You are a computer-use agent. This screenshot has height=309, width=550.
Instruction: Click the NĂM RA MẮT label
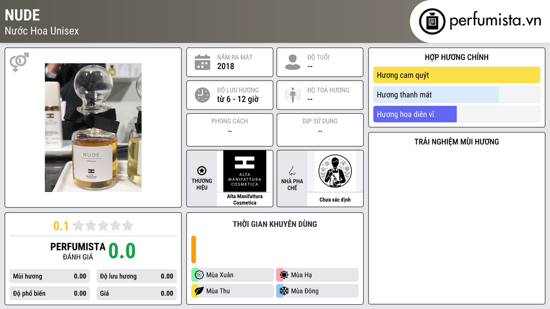tap(235, 57)
